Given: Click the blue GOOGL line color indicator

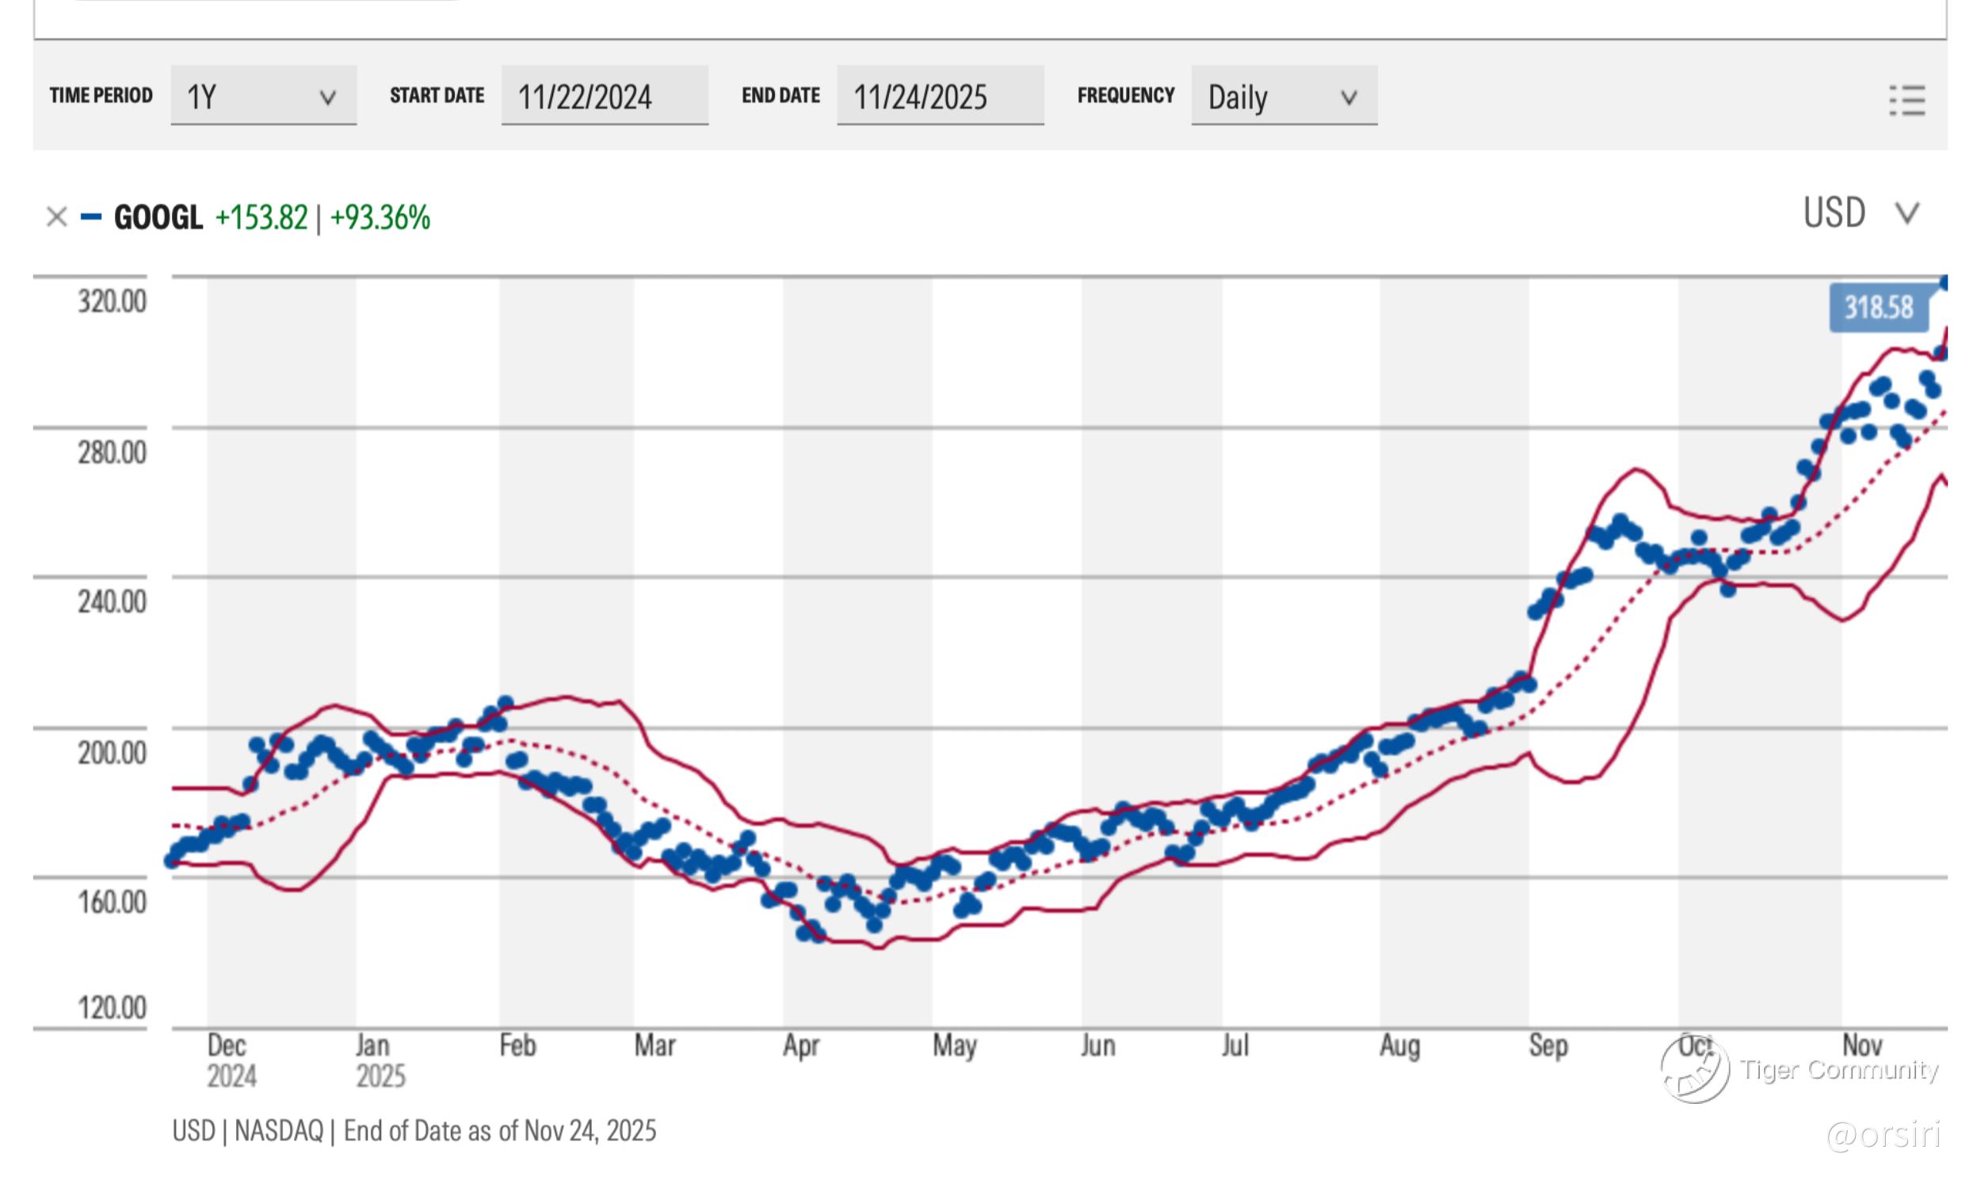Looking at the screenshot, I should tap(91, 216).
